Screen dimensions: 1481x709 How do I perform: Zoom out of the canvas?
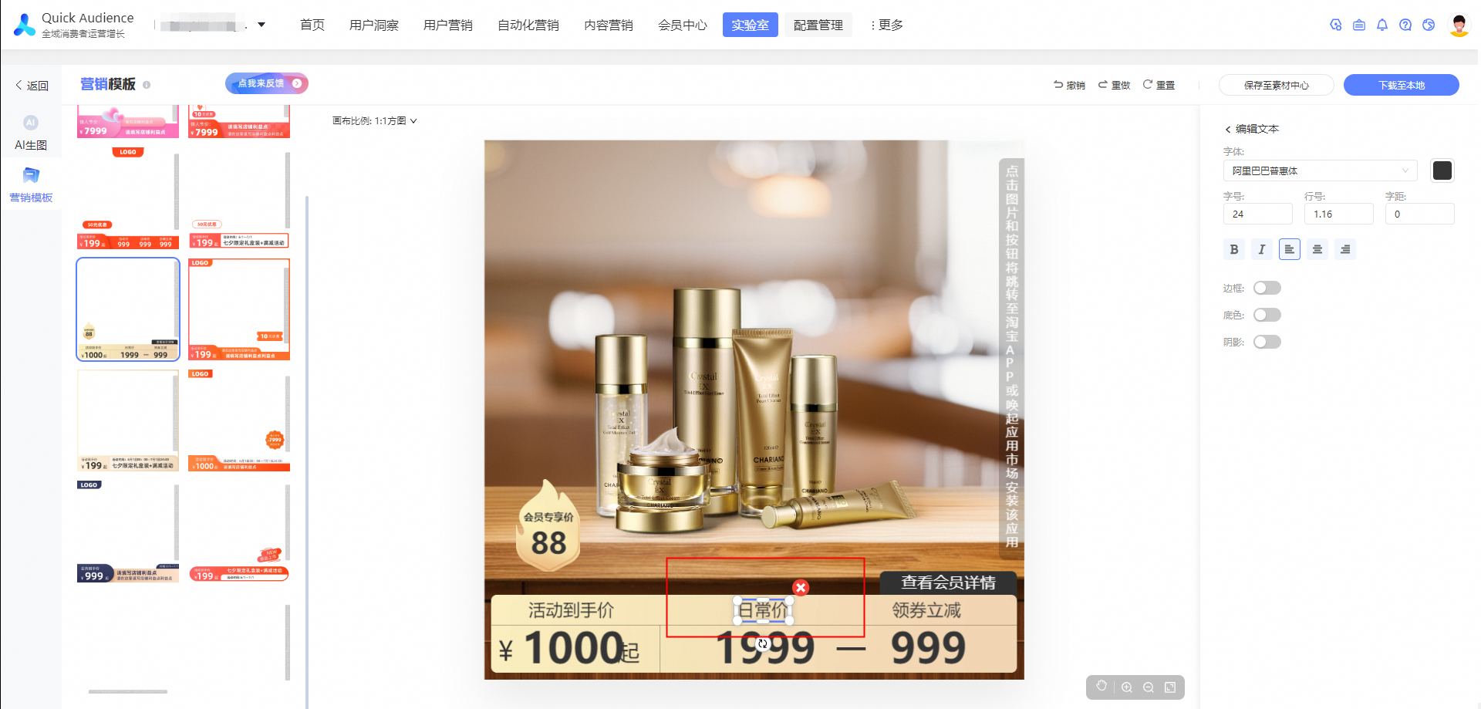[x=1149, y=687]
